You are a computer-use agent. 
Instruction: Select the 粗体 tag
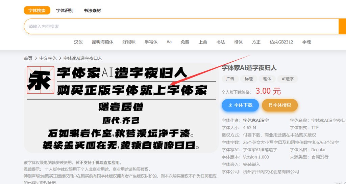click(x=267, y=79)
